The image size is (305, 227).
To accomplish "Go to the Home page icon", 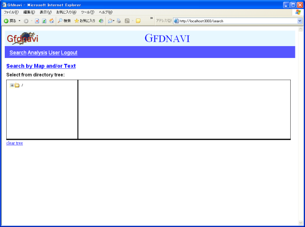I will [x=51, y=21].
